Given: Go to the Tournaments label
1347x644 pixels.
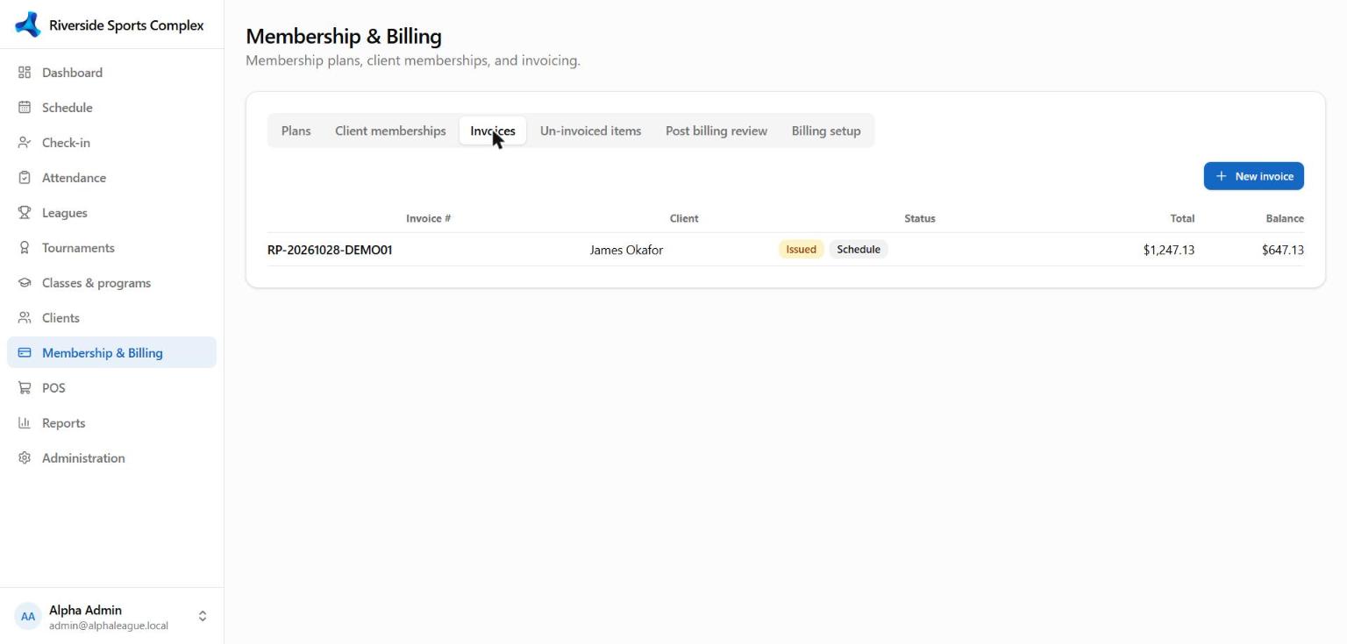Looking at the screenshot, I should point(78,248).
